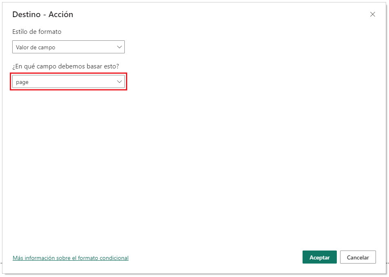The height and width of the screenshot is (277, 389).
Task: Click the word Acción in the title
Action: (61, 14)
